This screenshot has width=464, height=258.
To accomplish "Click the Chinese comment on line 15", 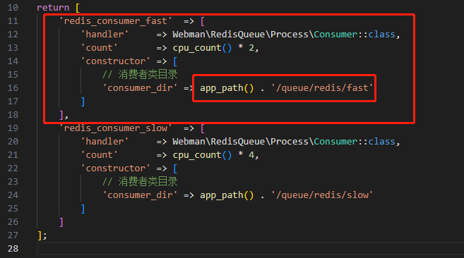I will (x=140, y=75).
